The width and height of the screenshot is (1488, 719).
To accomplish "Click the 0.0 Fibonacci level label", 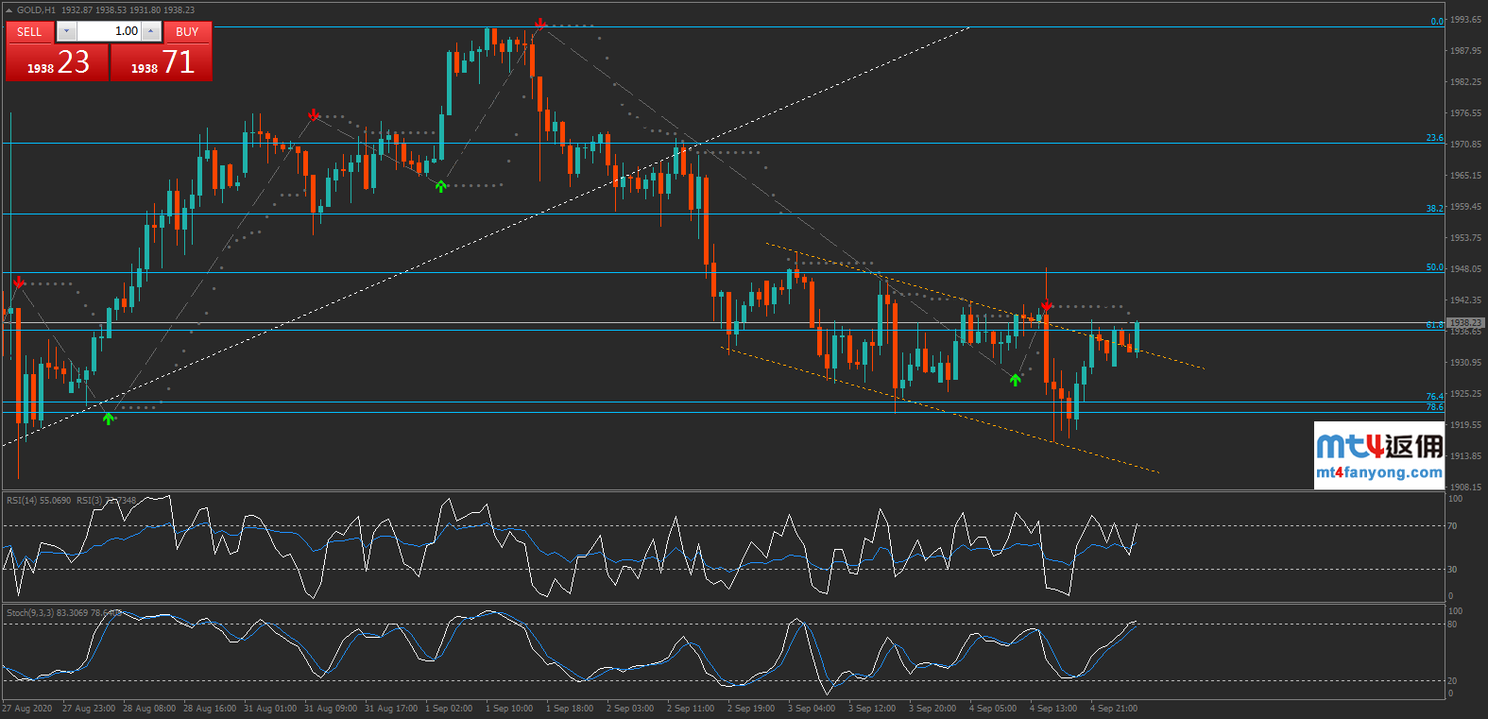I will tap(1436, 21).
